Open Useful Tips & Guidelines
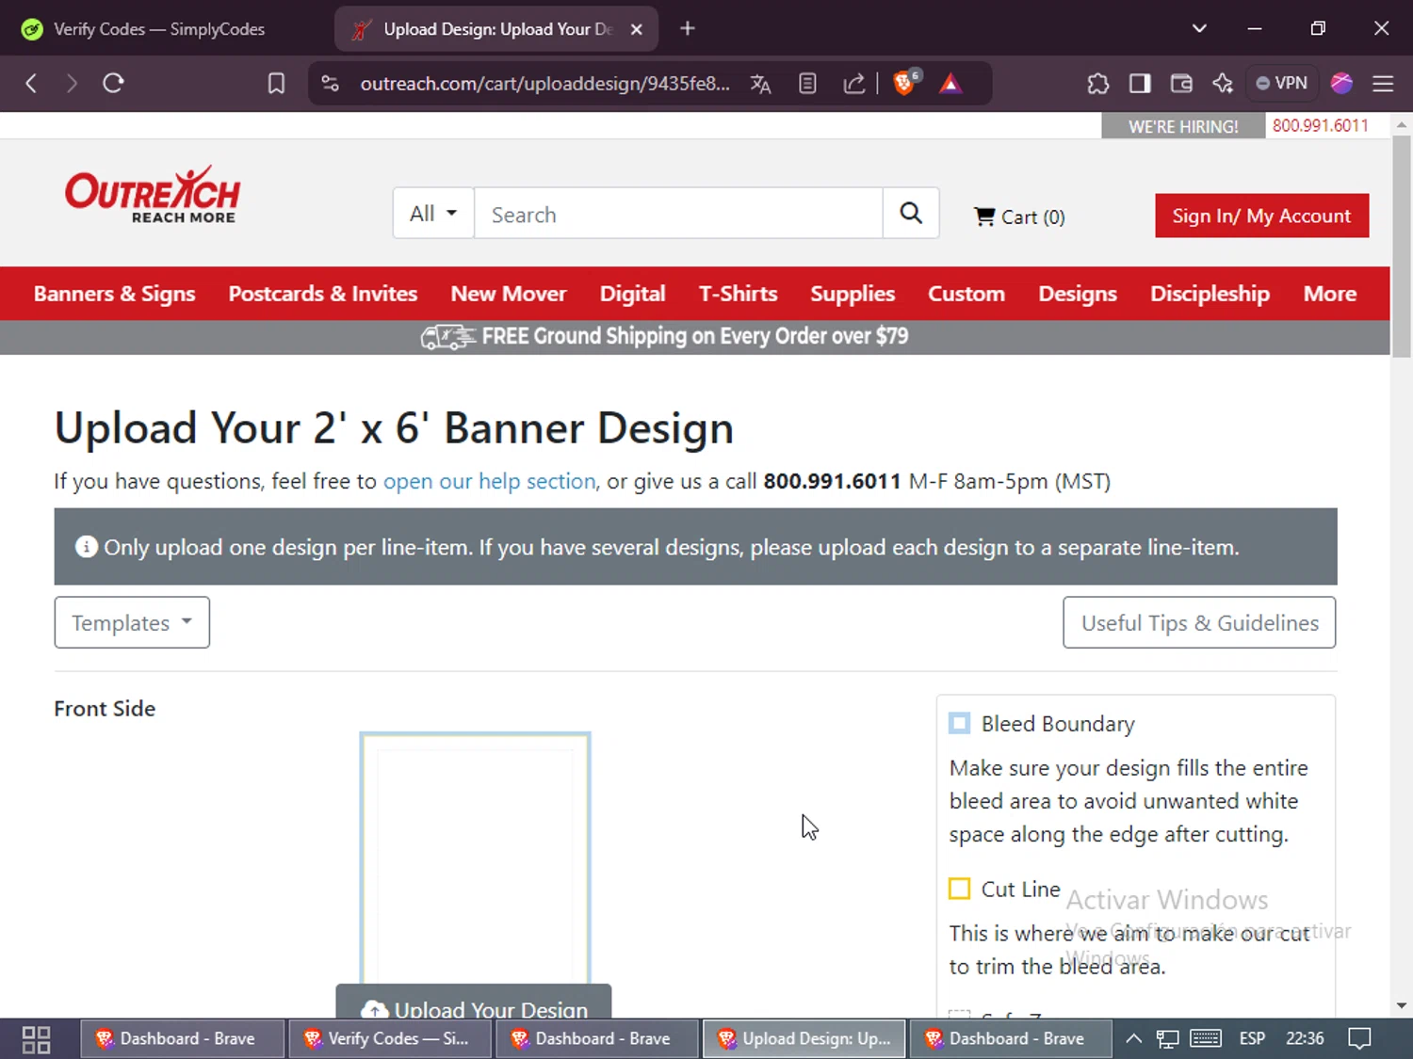 (x=1199, y=622)
